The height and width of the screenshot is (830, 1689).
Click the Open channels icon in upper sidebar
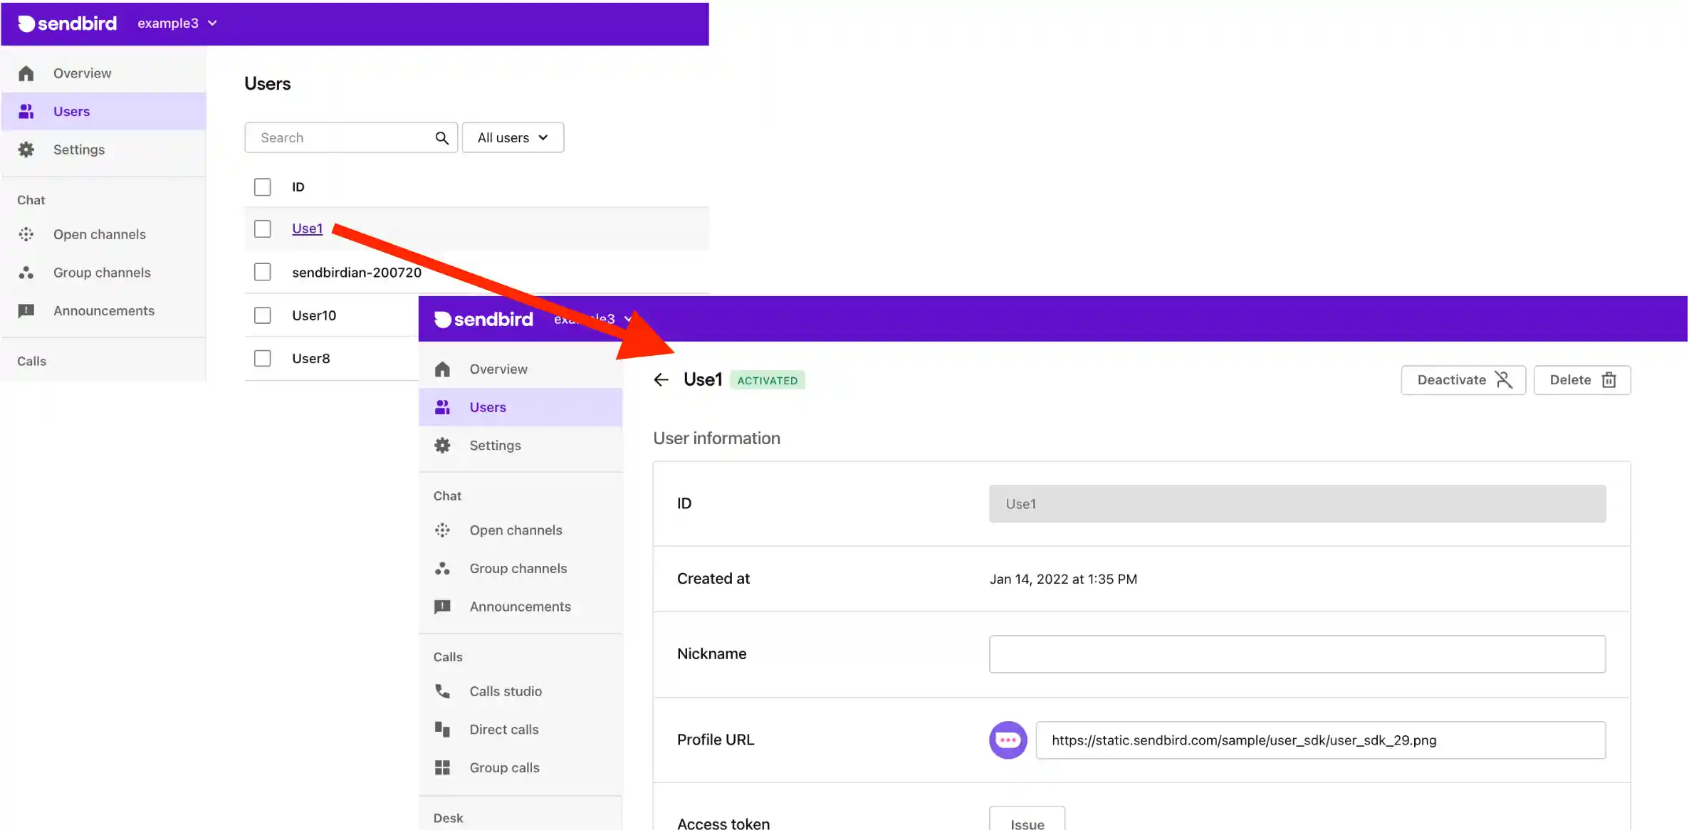[26, 234]
